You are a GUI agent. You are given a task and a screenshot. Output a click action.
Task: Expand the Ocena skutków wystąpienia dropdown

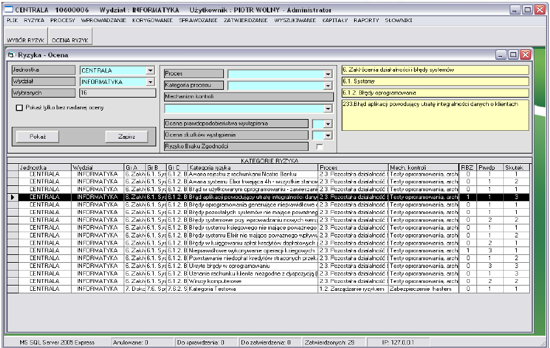(328, 135)
